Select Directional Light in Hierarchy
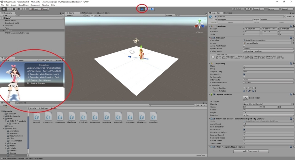 12,23
